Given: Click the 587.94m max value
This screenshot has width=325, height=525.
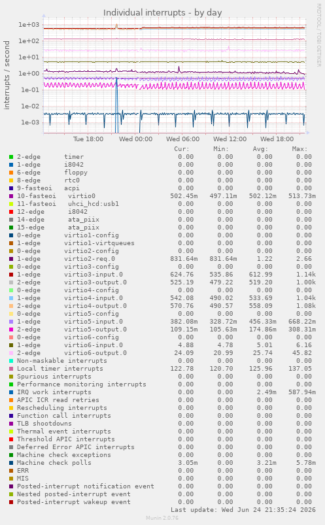Looking at the screenshot, I should [302, 392].
